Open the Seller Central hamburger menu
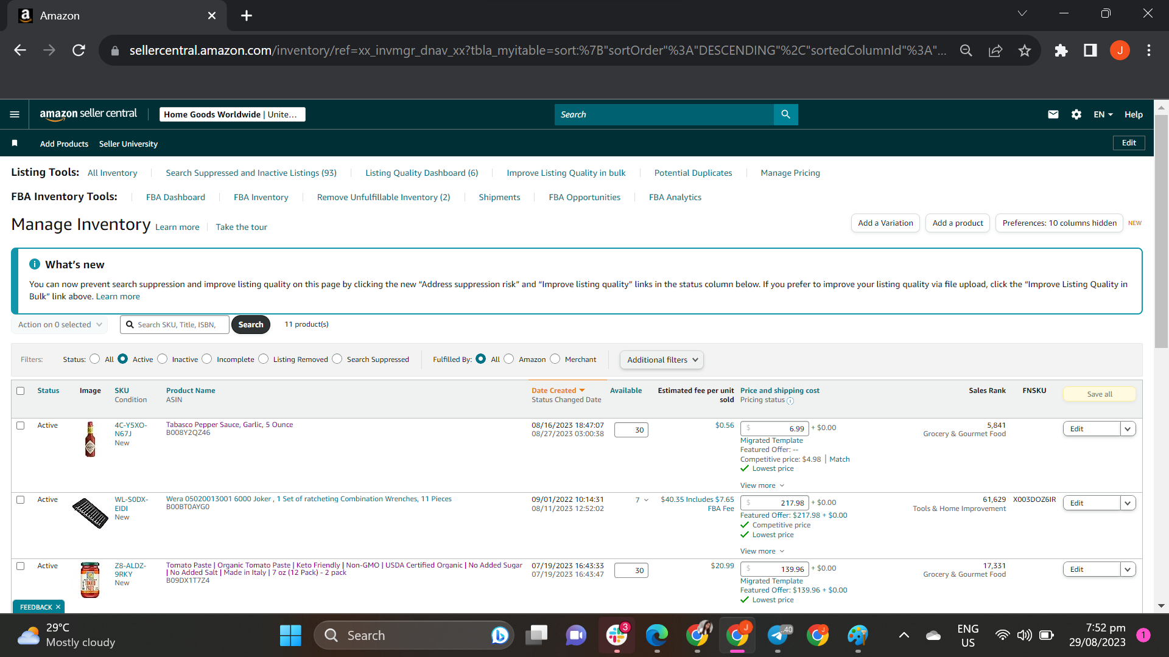Image resolution: width=1169 pixels, height=657 pixels. click(15, 114)
